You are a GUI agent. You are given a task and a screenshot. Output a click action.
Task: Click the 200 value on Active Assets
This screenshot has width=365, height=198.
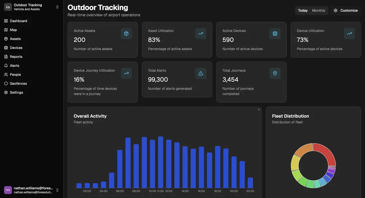click(x=79, y=40)
